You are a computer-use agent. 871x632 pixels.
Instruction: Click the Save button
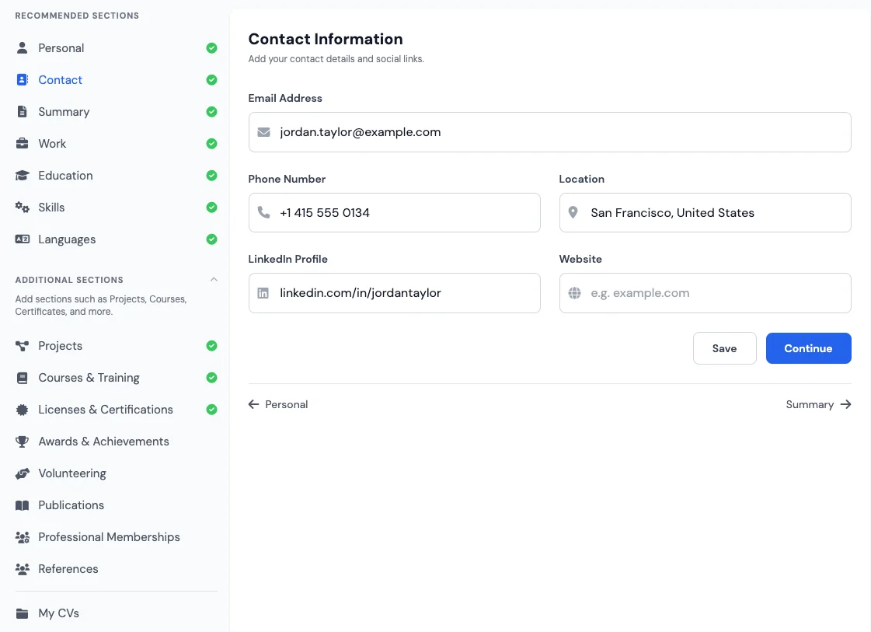click(x=724, y=348)
